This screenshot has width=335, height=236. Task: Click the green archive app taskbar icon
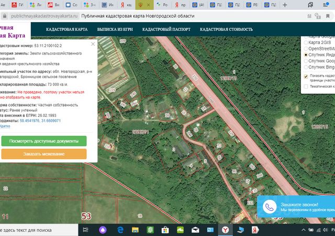[150, 230]
